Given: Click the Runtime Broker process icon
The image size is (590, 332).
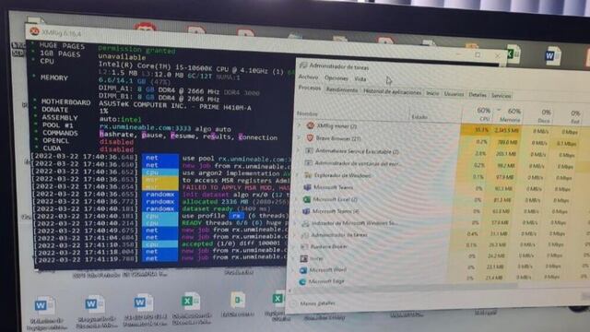Looking at the screenshot, I should point(304,246).
